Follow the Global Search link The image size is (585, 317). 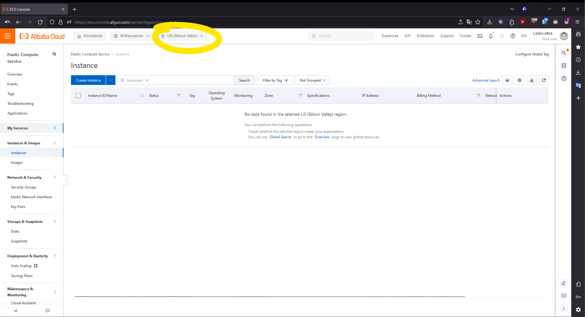point(280,137)
